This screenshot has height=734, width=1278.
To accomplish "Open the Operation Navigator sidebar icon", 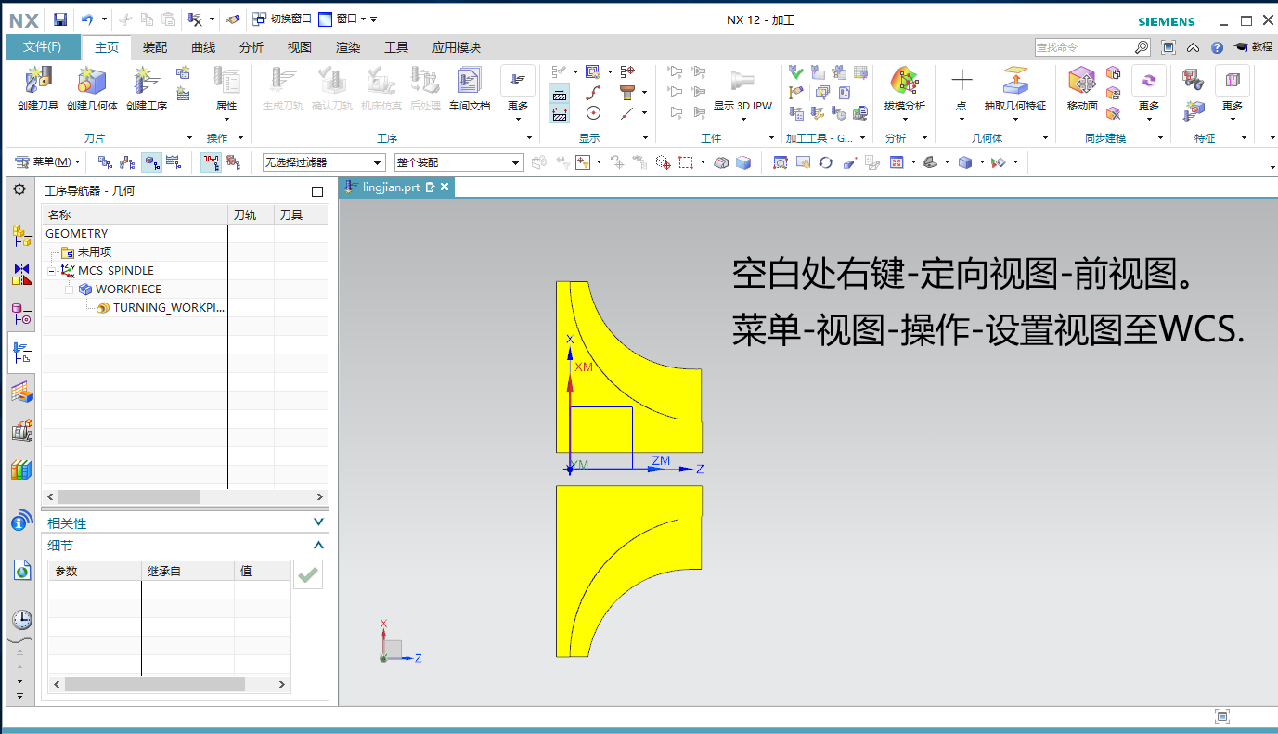I will coord(21,353).
